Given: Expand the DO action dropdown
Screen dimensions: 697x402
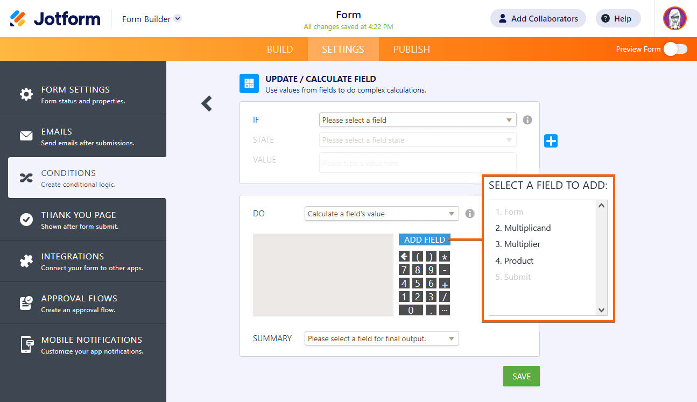Looking at the screenshot, I should (381, 214).
